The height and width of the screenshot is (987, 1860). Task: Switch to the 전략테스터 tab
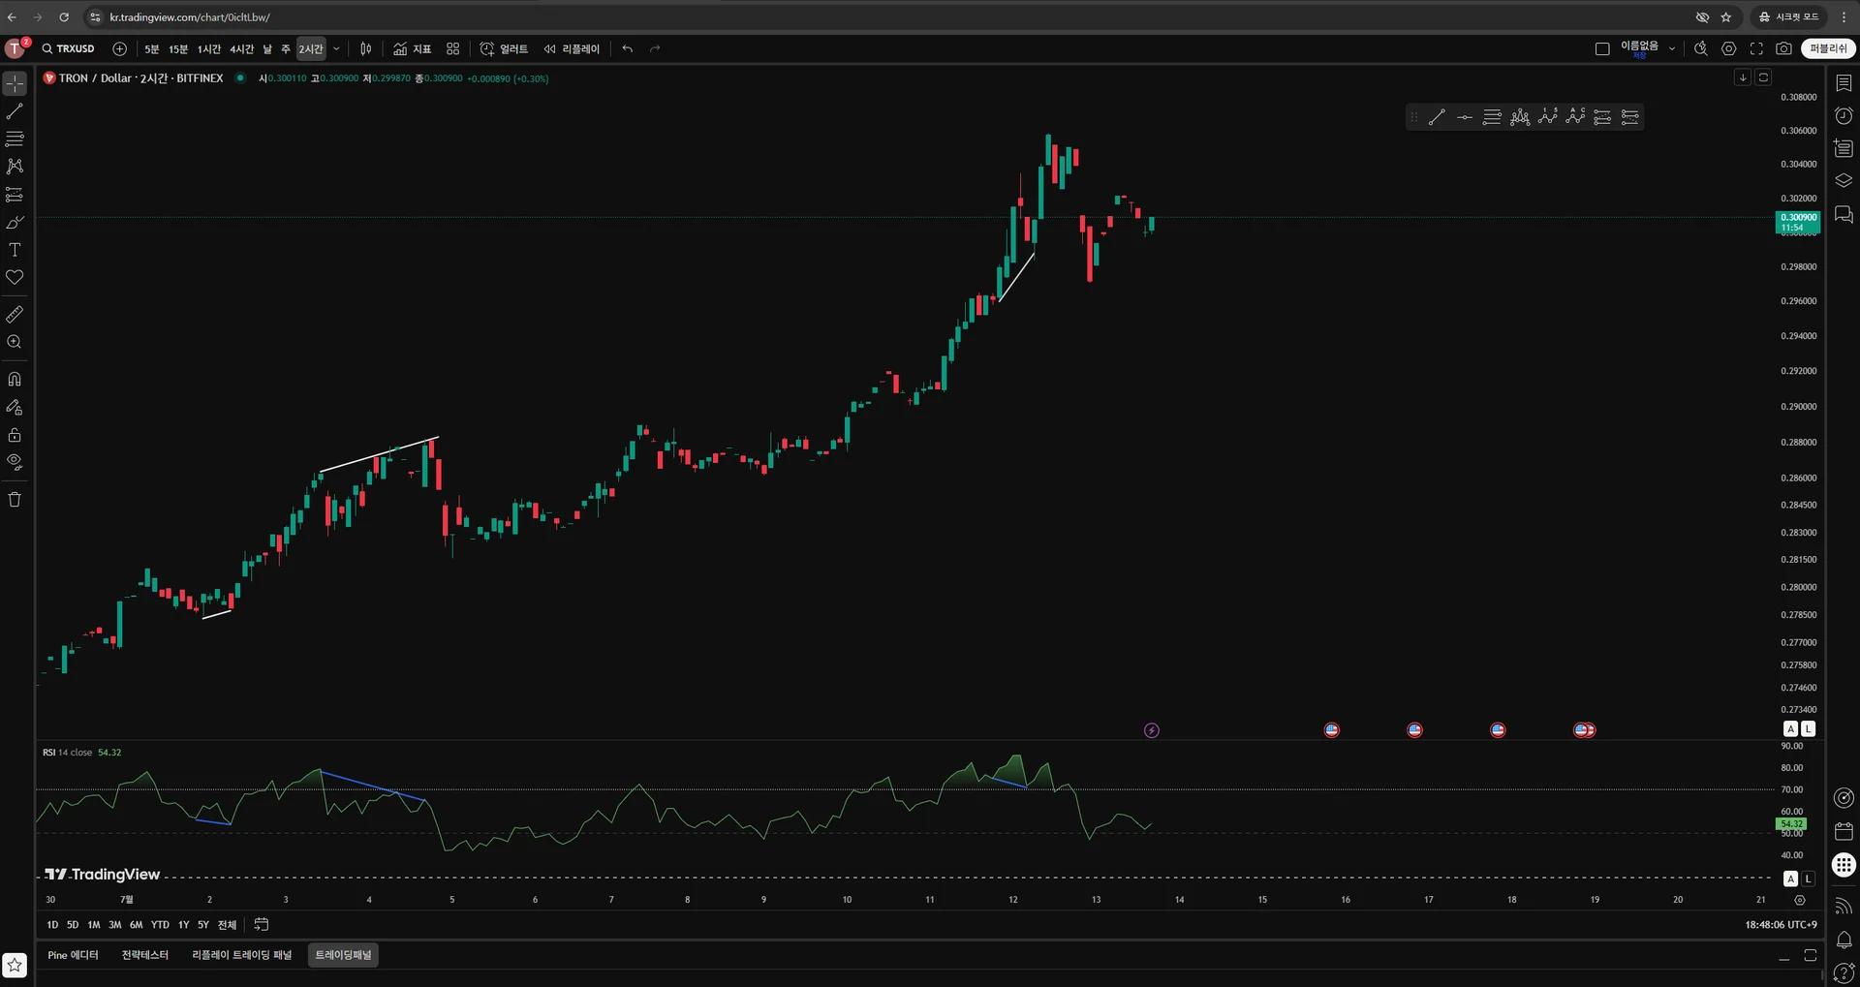[144, 955]
